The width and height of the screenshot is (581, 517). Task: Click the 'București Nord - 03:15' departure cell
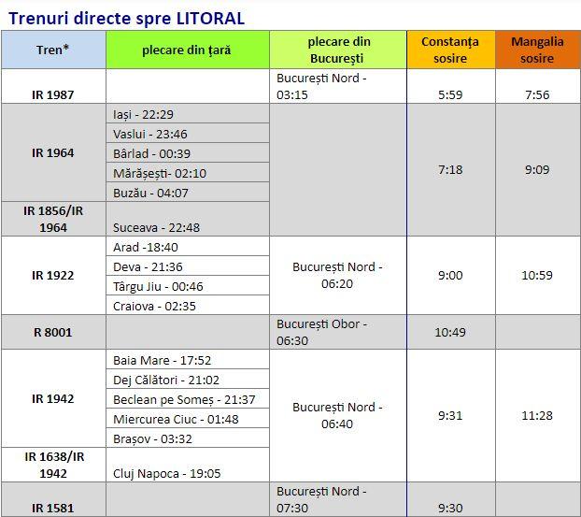pos(337,86)
